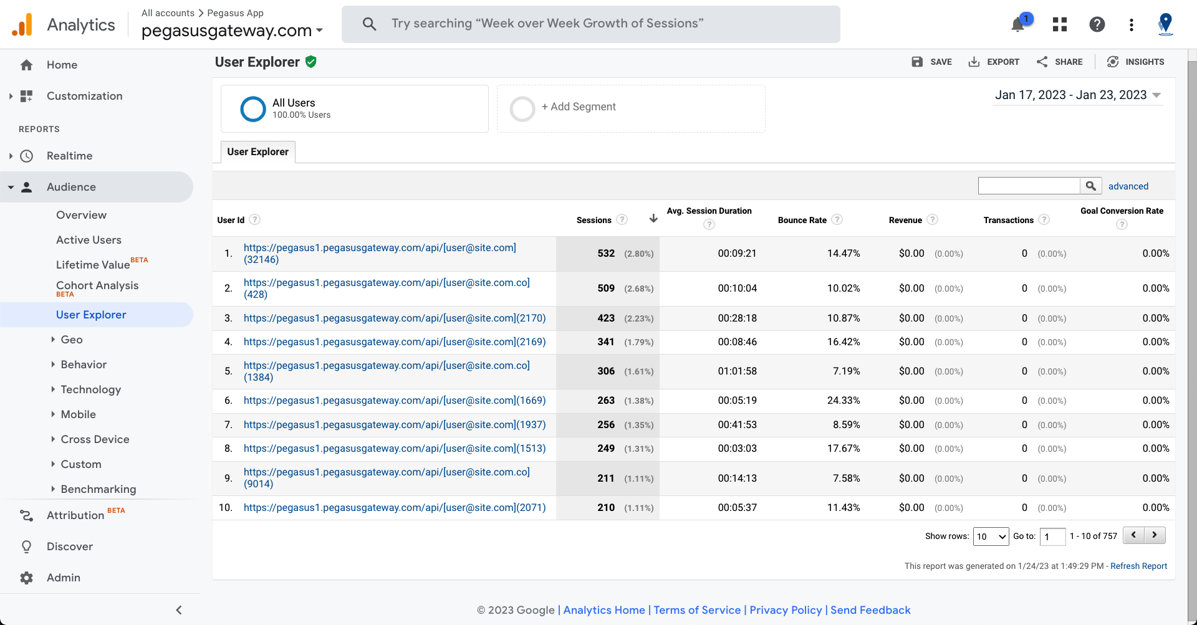The height and width of the screenshot is (625, 1197).
Task: Expand the Benchmarking submenu
Action: click(x=53, y=489)
